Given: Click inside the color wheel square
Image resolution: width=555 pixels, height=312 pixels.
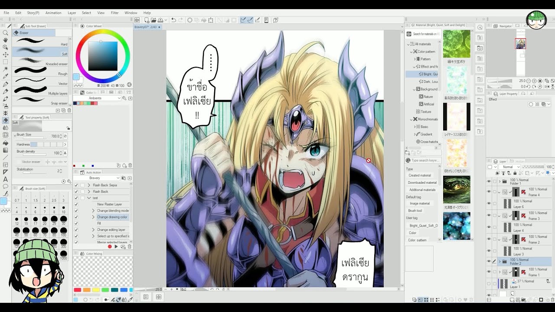Looking at the screenshot, I should pos(103,56).
